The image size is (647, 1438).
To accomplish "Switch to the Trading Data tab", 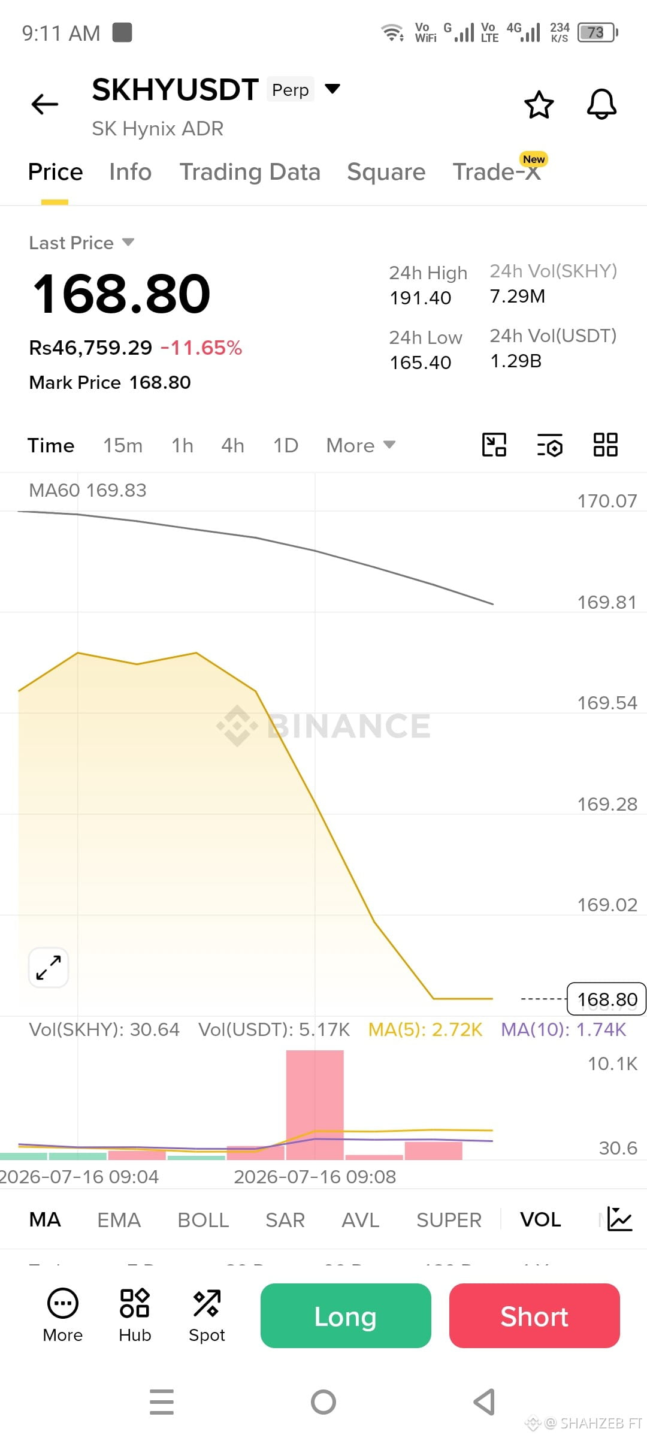I will (x=250, y=172).
